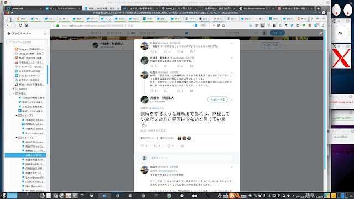Viewport: 354px width, 199px height.
Task: Click Twitter search magnifier icon
Action: pos(256,33)
